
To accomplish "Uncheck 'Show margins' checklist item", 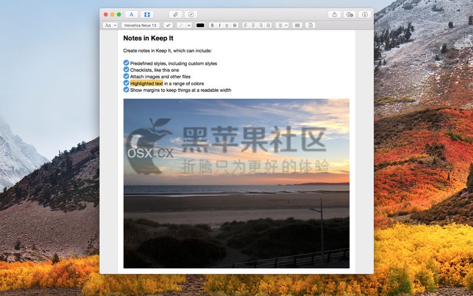I will tap(126, 90).
